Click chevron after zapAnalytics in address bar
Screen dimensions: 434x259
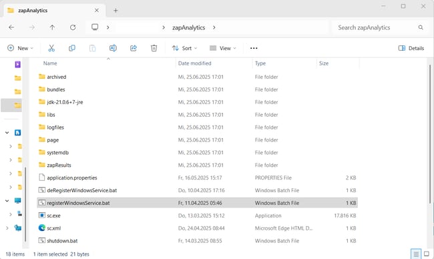[x=214, y=27]
